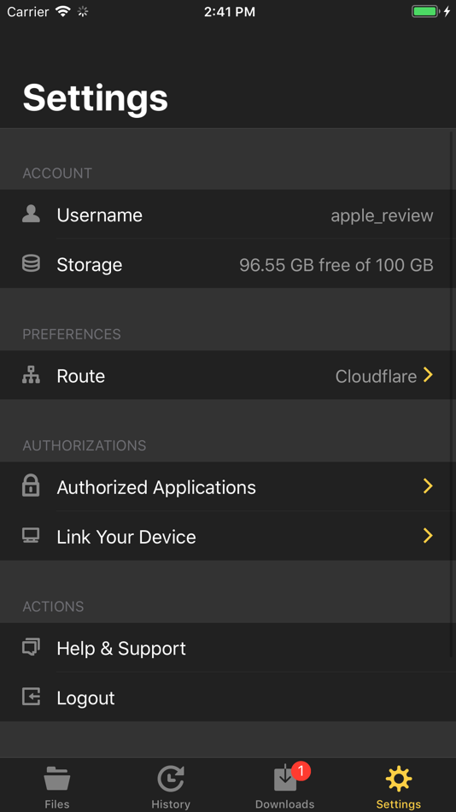
Task: Tap the Help & Support chat icon
Action: coord(31,647)
